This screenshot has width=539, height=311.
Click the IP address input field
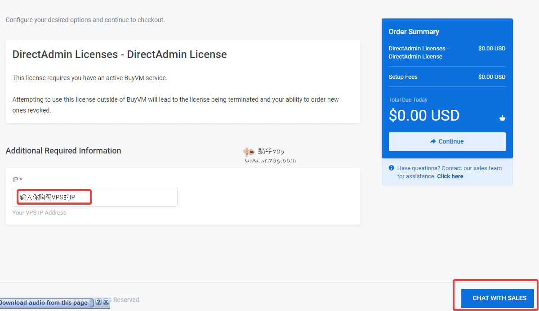pyautogui.click(x=95, y=197)
